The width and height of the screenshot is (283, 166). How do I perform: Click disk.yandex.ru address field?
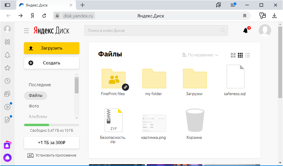[x=78, y=16]
